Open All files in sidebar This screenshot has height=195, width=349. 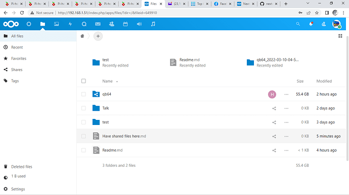coord(38,36)
